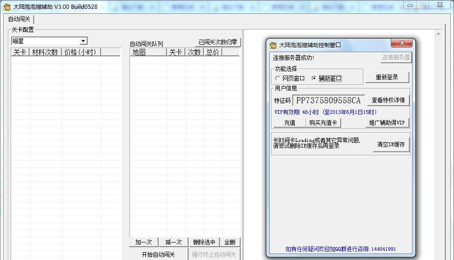Click the 全删 button
The image size is (454, 260).
coord(230,242)
